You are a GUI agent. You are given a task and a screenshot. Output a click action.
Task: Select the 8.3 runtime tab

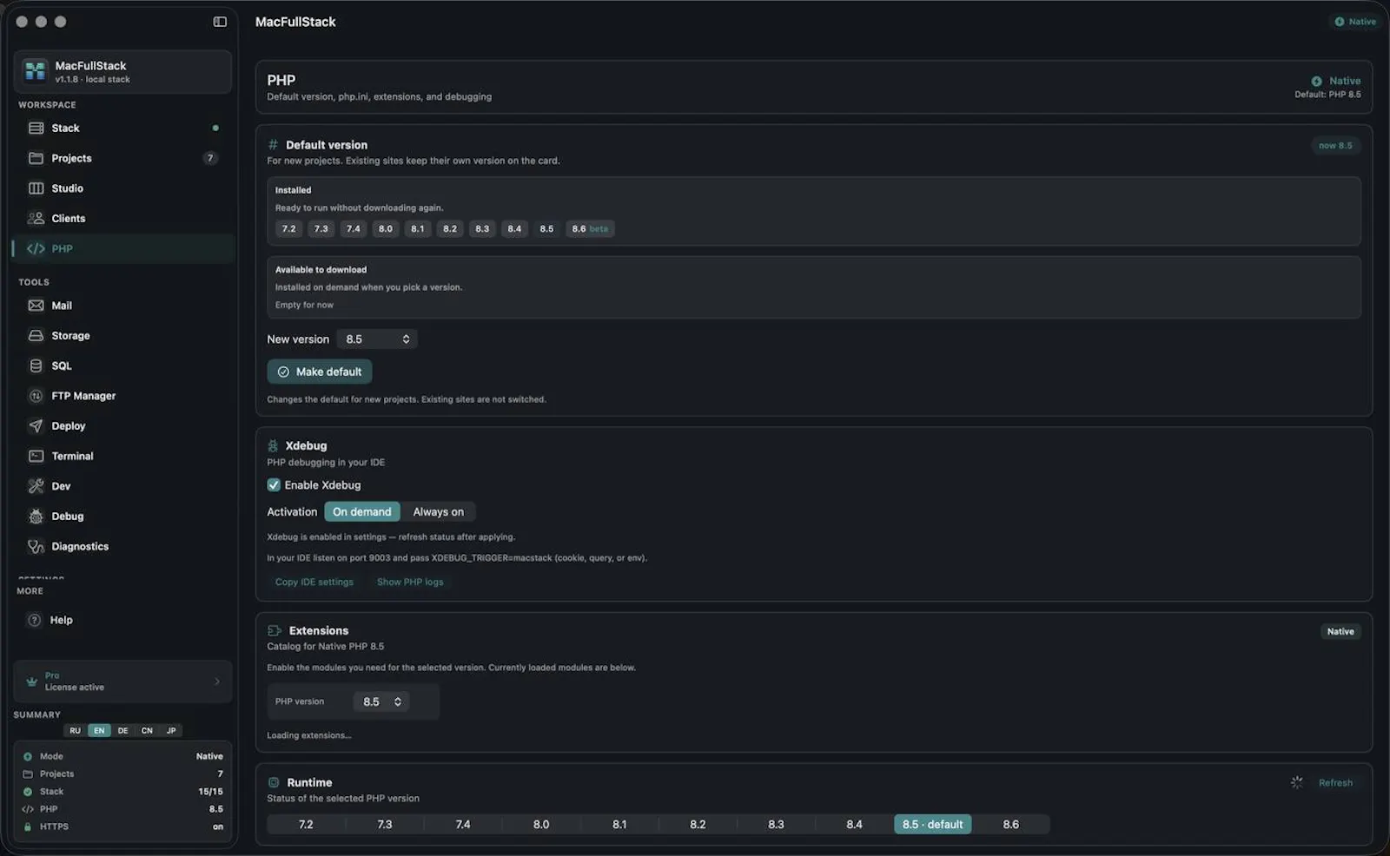[776, 824]
